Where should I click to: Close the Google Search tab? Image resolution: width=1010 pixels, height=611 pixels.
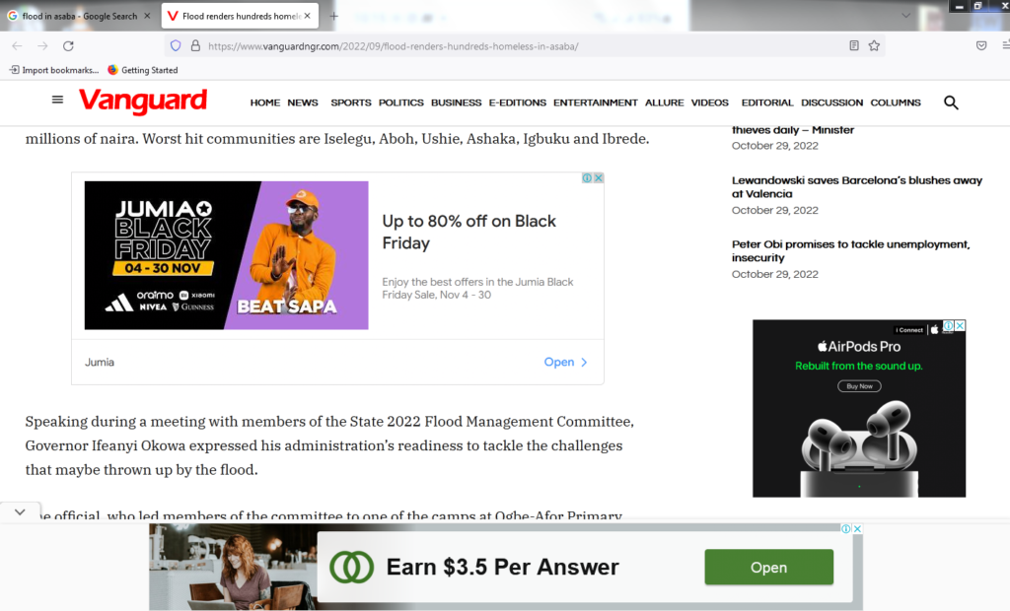point(148,16)
